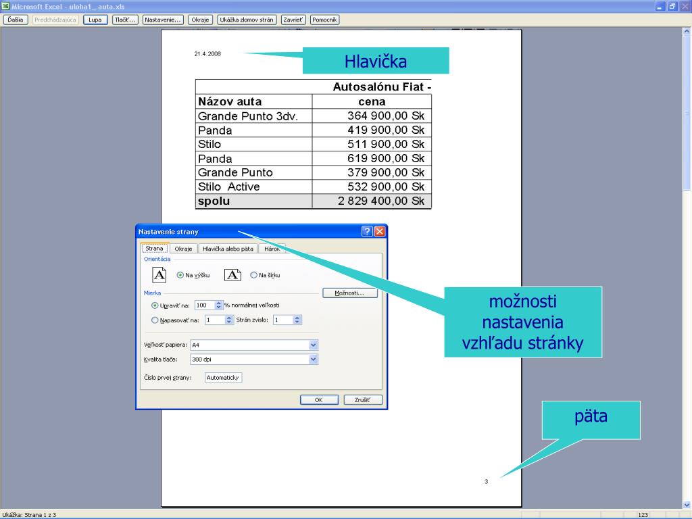Open the Tlačiť print button

(125, 20)
